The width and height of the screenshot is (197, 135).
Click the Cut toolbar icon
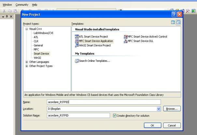click(x=4, y=11)
